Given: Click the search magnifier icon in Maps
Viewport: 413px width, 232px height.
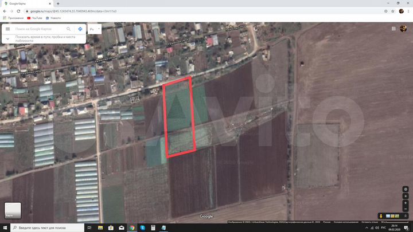Looking at the screenshot, I should click(68, 29).
